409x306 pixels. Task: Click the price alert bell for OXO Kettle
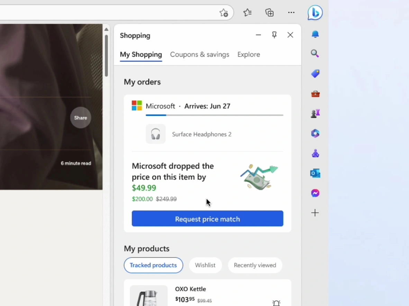point(276,303)
